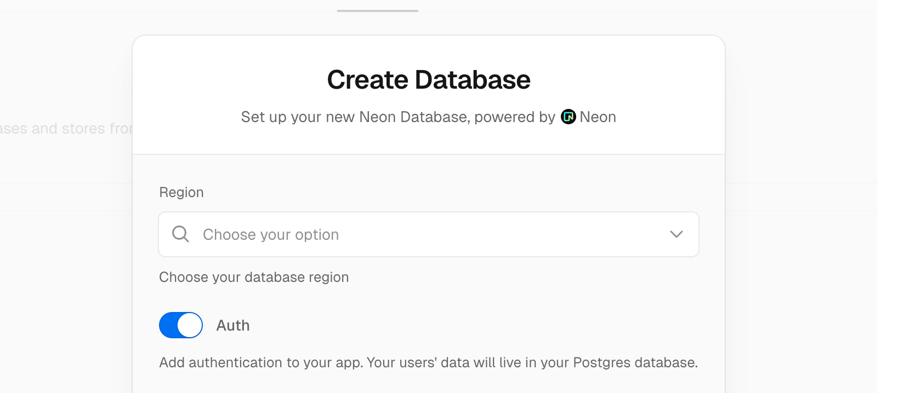Click the "Auth" label text
The height and width of the screenshot is (393, 898).
pyautogui.click(x=233, y=326)
